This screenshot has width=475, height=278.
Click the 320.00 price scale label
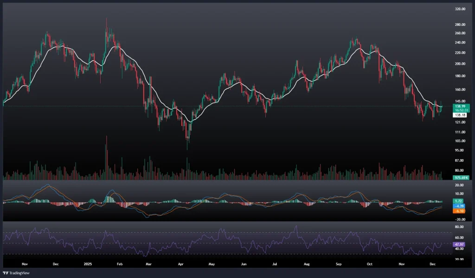460,9
